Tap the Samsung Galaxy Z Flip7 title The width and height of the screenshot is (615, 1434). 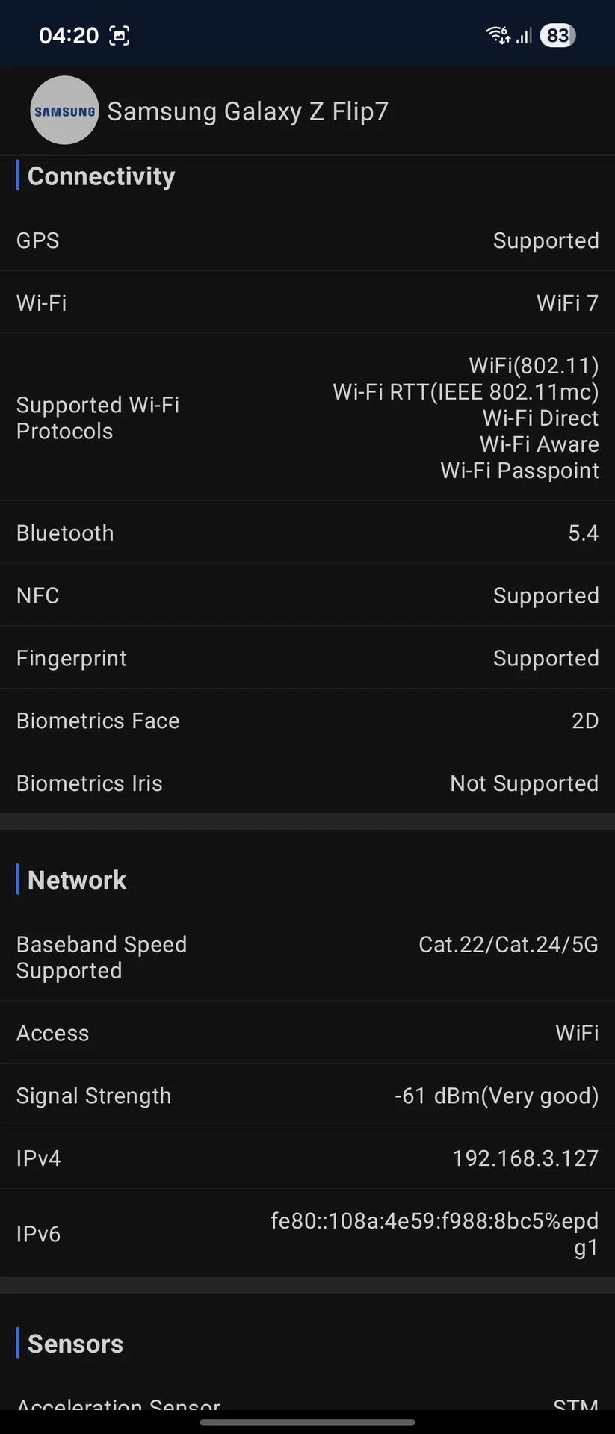[248, 111]
